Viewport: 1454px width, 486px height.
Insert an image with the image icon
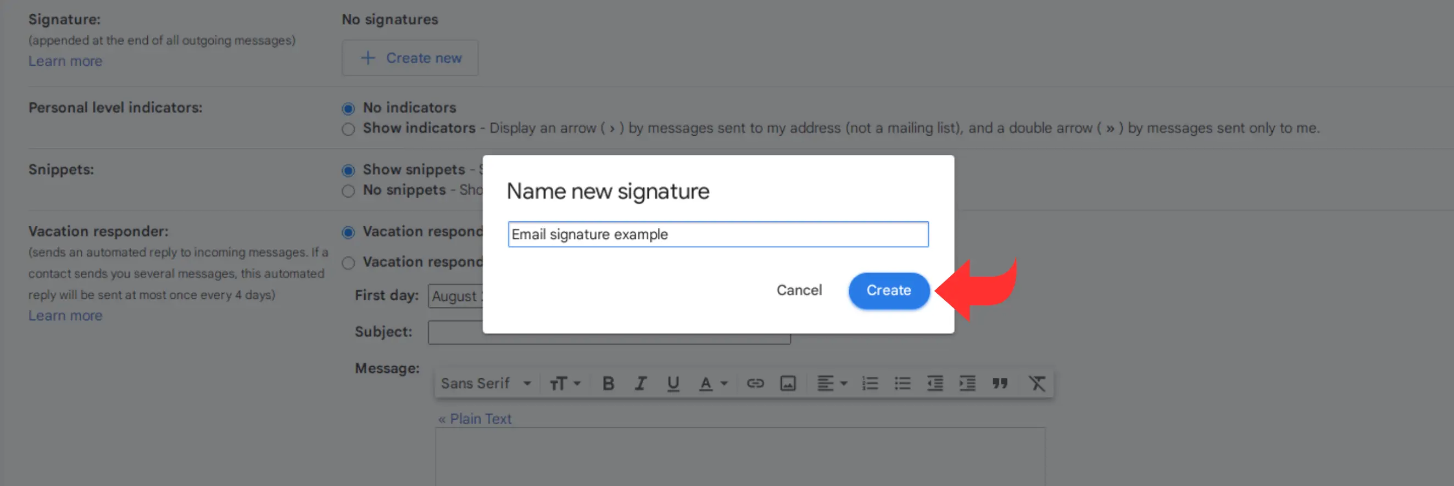click(788, 383)
